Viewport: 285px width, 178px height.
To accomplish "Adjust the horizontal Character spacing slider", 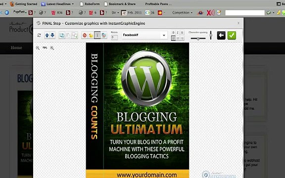I will point(198,39).
